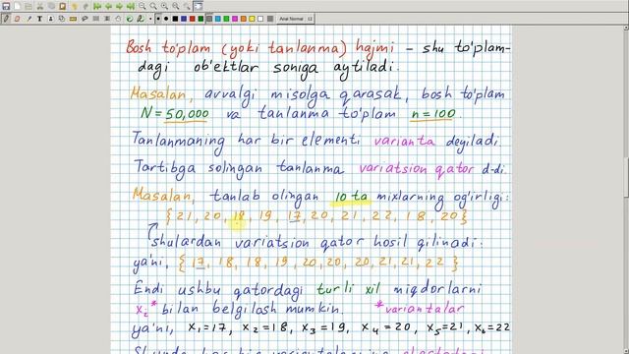Set medium pen thickness
The image size is (629, 354).
point(158,19)
